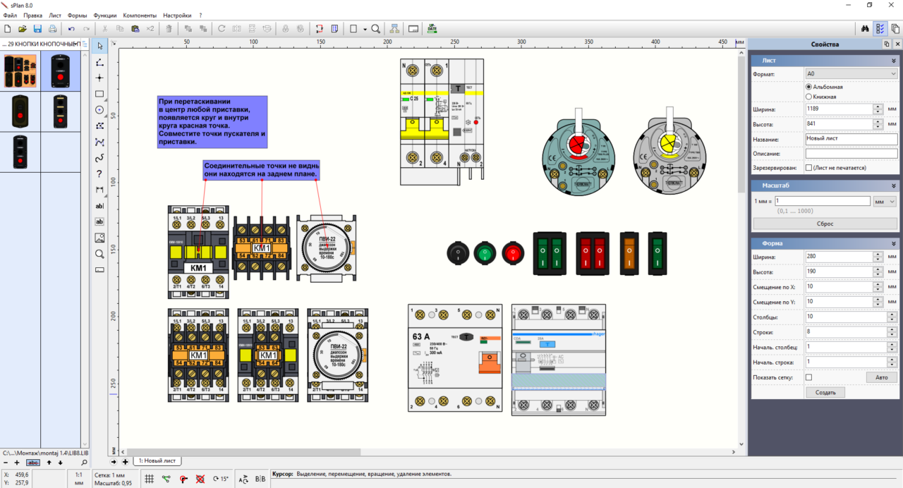Enable the Показать сетку checkbox

point(808,378)
